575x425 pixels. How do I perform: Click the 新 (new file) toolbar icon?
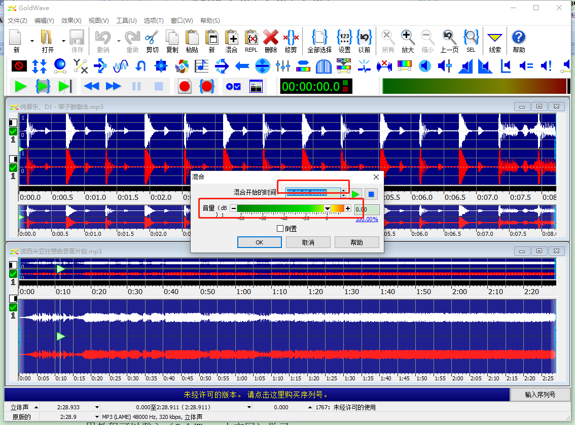tap(16, 38)
